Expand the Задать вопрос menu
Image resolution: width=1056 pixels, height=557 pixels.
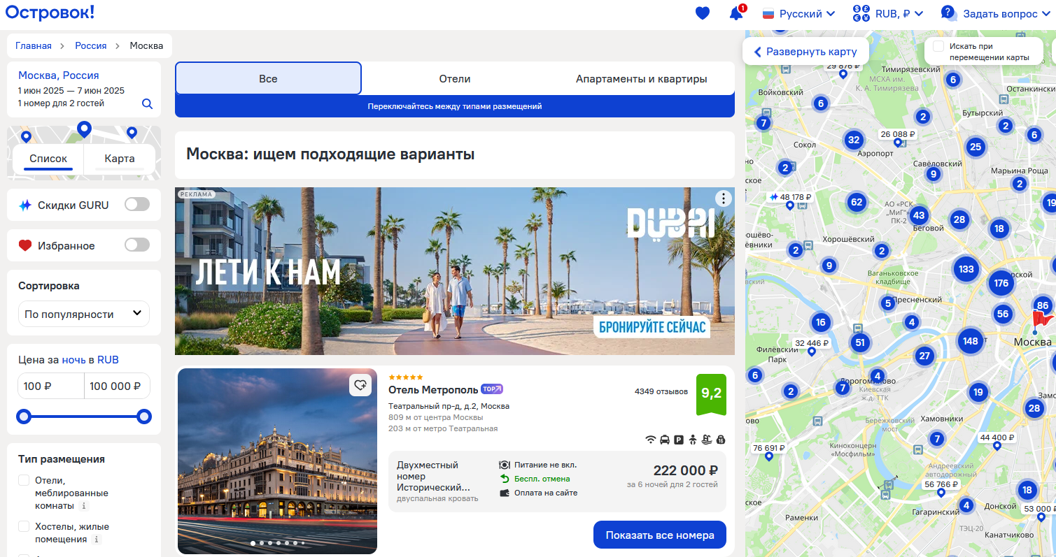click(x=997, y=13)
